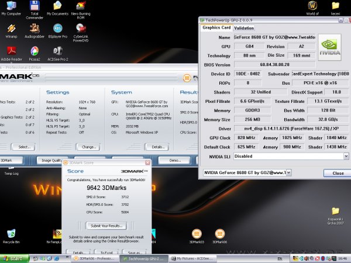Image resolution: width=351 pixels, height=263 pixels.
Task: Switch to TechPowerUp GPU-Z taskbar button
Action: click(143, 259)
